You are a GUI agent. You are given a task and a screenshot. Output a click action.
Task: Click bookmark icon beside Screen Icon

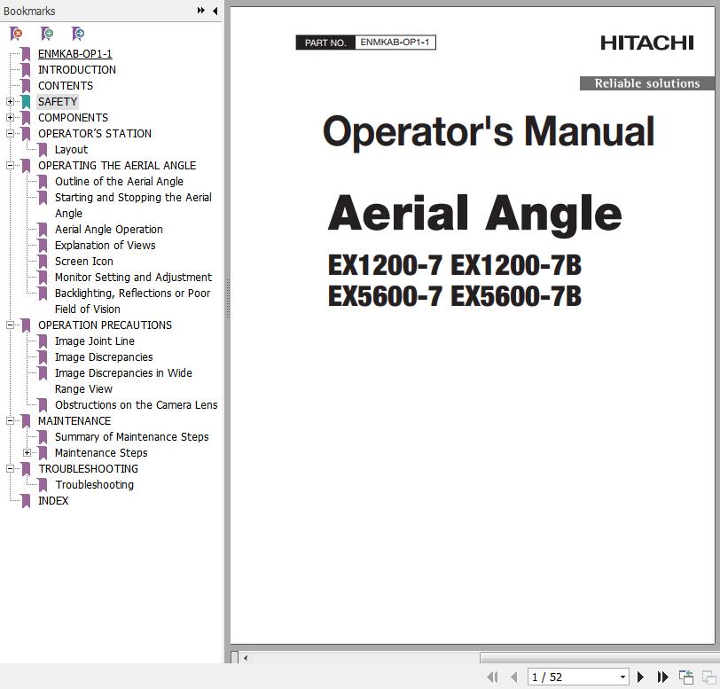43,262
